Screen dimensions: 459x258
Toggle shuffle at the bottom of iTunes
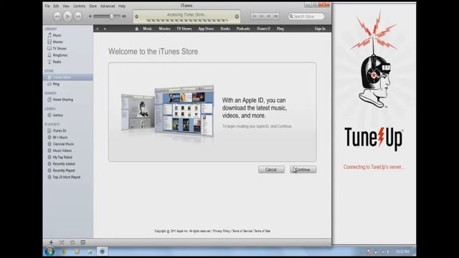[62, 242]
